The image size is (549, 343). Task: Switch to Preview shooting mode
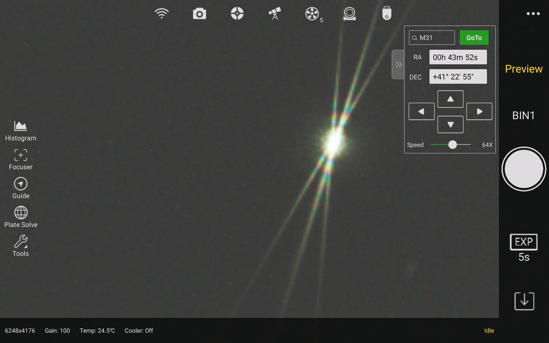point(523,69)
